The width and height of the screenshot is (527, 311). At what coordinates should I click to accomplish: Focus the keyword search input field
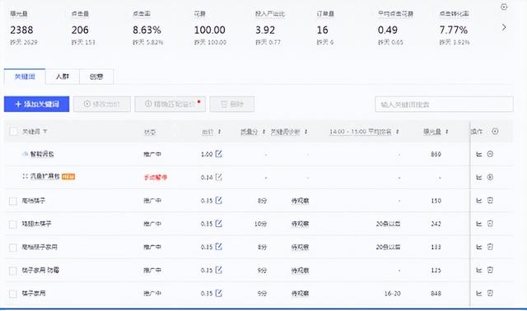pos(444,104)
